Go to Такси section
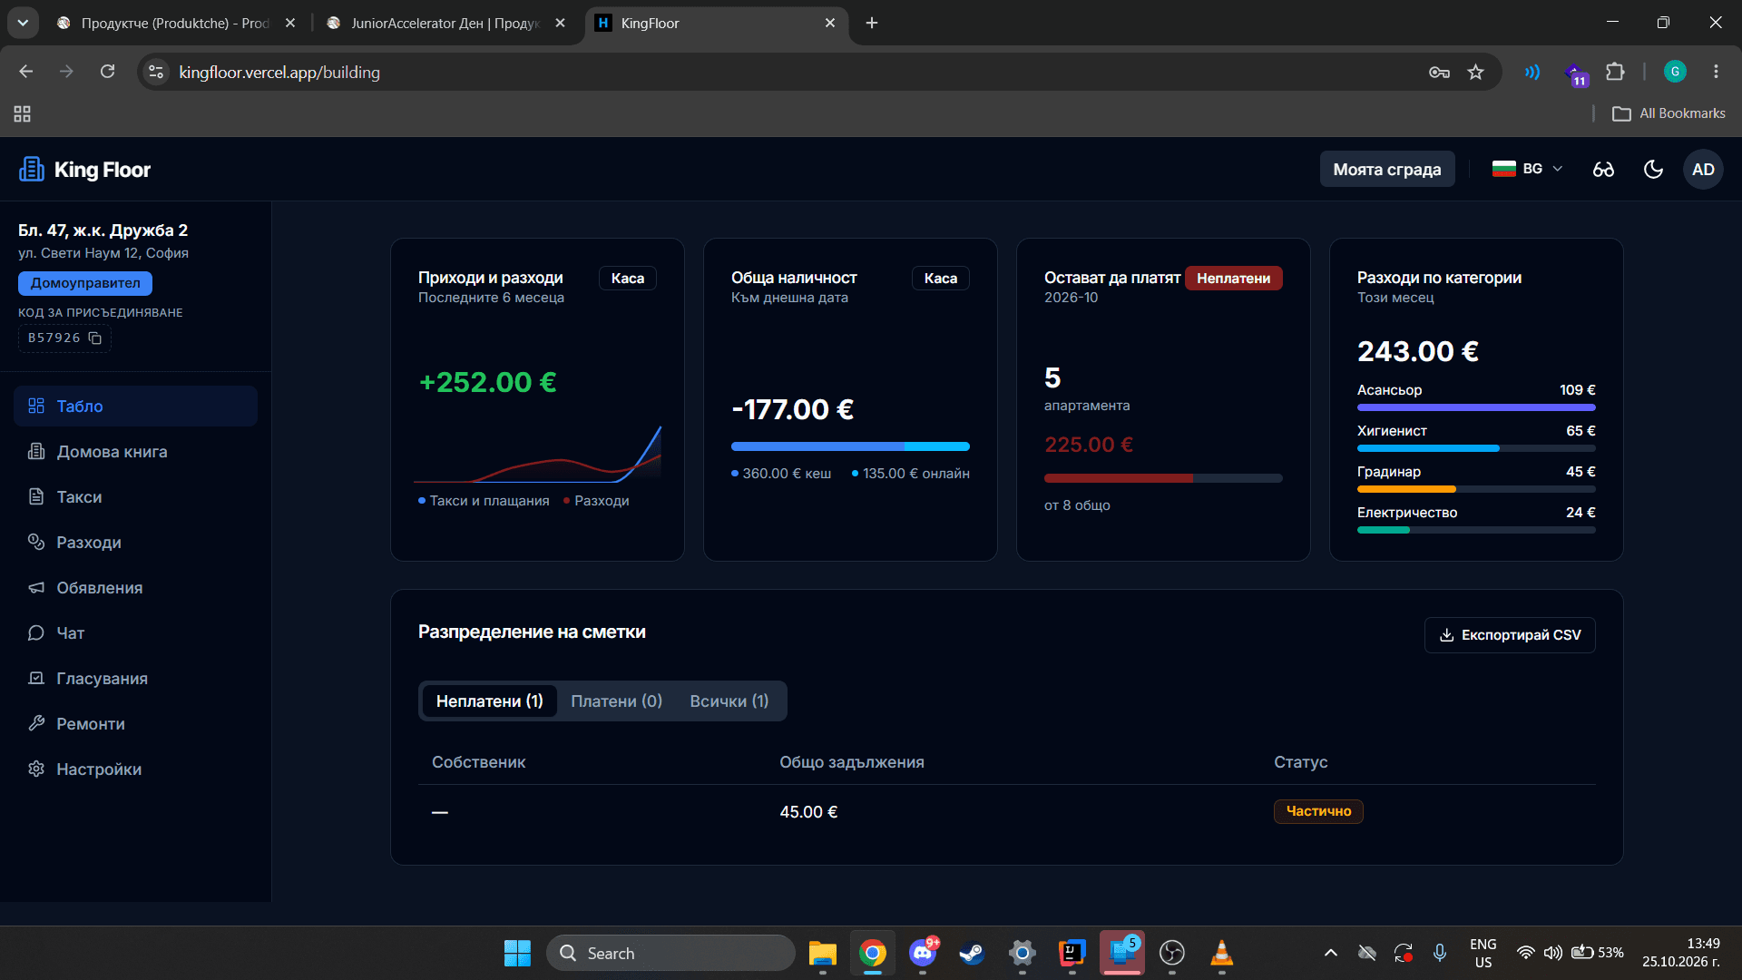The width and height of the screenshot is (1742, 980). 135,497
